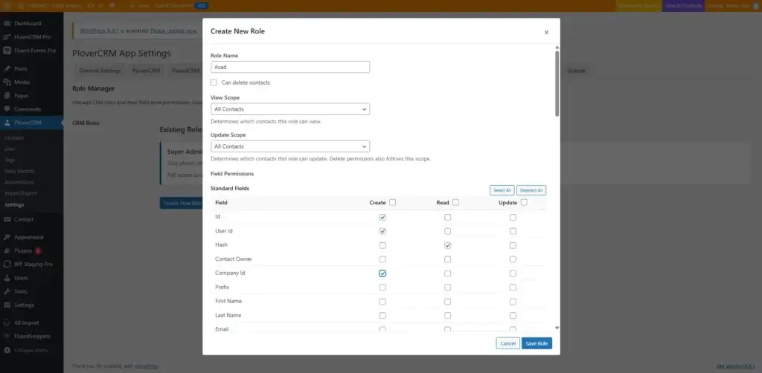Toggle the Create column header checkbox

(x=393, y=202)
